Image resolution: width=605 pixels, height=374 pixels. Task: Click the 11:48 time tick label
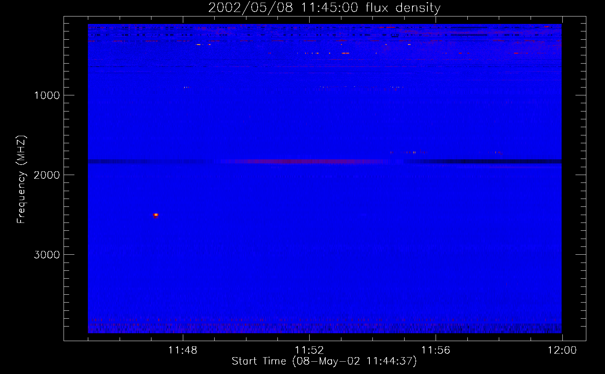tap(182, 350)
